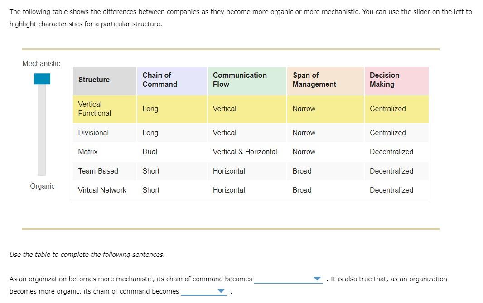Click the Span of Management column header
This screenshot has height=303, width=483.
pos(314,80)
